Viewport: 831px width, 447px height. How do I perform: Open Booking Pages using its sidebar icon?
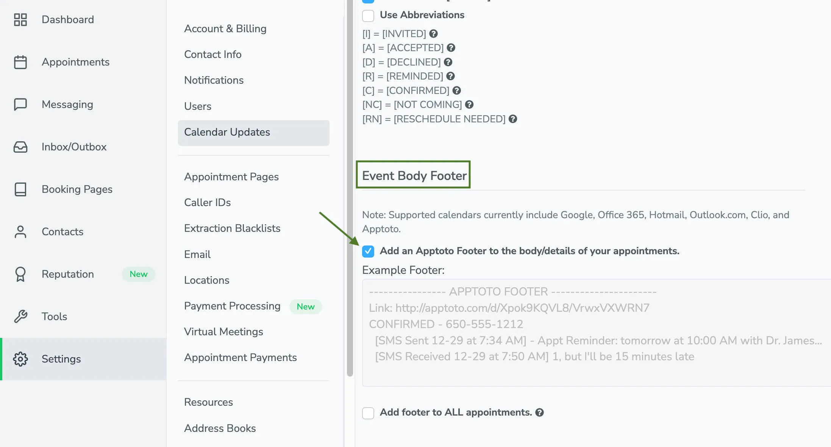20,189
